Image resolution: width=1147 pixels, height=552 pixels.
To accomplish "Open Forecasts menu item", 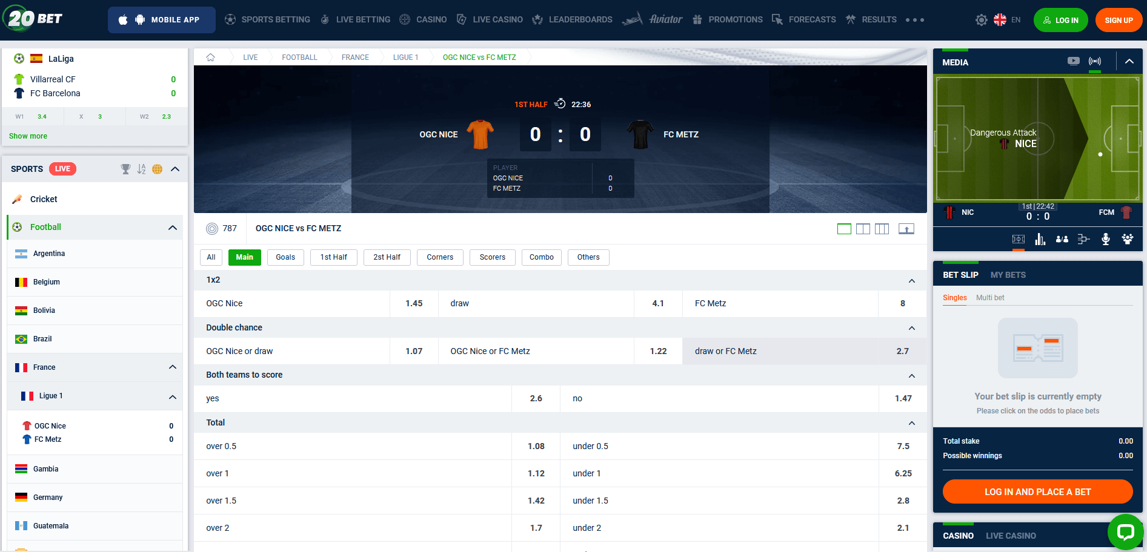I will pyautogui.click(x=804, y=20).
